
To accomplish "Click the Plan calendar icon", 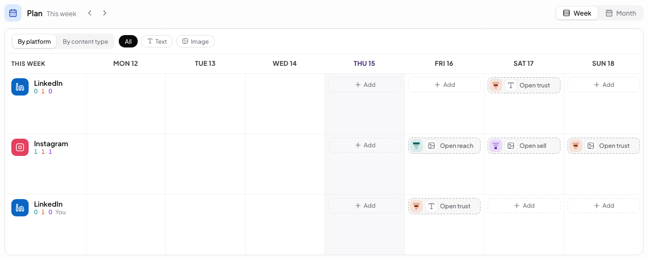I will point(13,13).
